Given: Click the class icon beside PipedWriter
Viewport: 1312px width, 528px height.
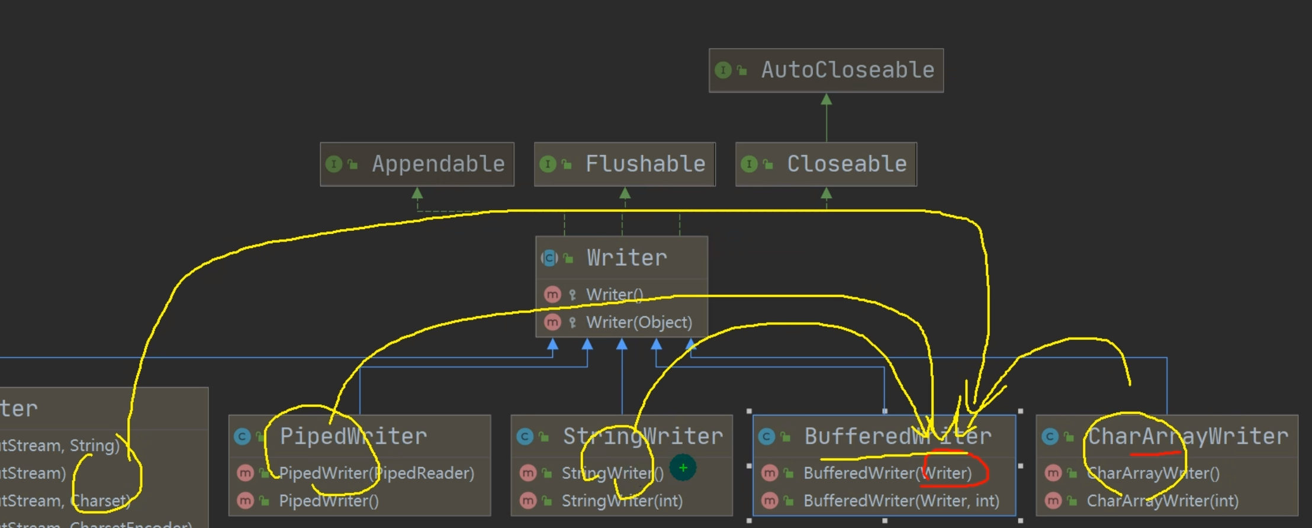Looking at the screenshot, I should 242,437.
